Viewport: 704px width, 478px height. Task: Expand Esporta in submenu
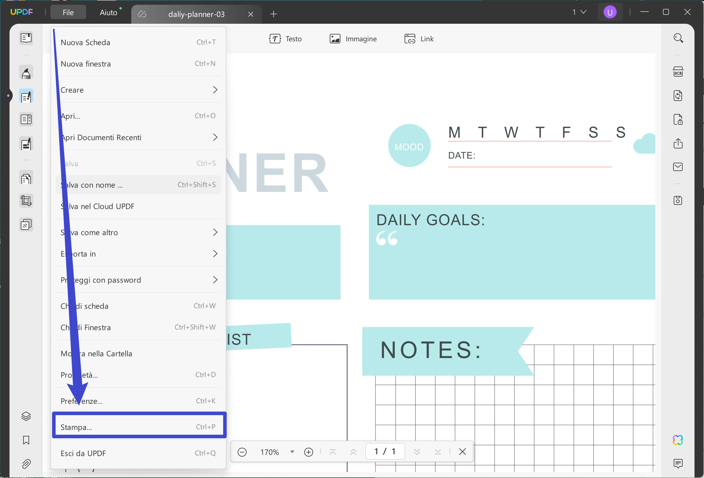click(x=138, y=254)
